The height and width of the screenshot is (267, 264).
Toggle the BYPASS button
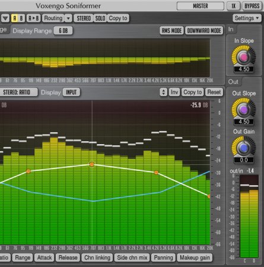[252, 6]
